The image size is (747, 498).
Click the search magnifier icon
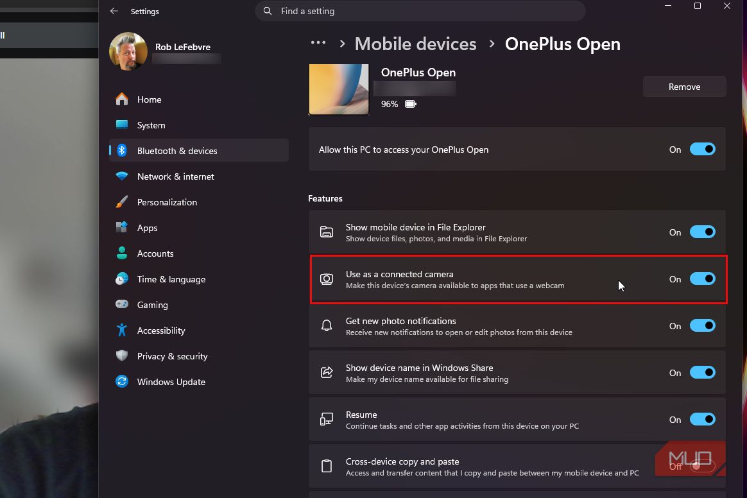(268, 11)
